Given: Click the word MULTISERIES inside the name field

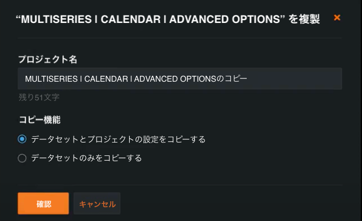Looking at the screenshot, I should [51, 79].
